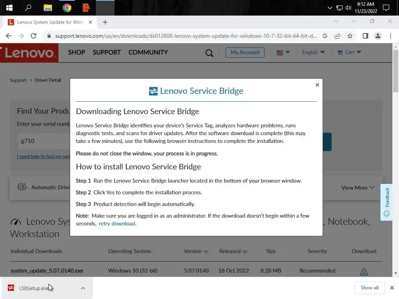Close the downloads bar
Screen dimensions: 399x299
[x=392, y=288]
